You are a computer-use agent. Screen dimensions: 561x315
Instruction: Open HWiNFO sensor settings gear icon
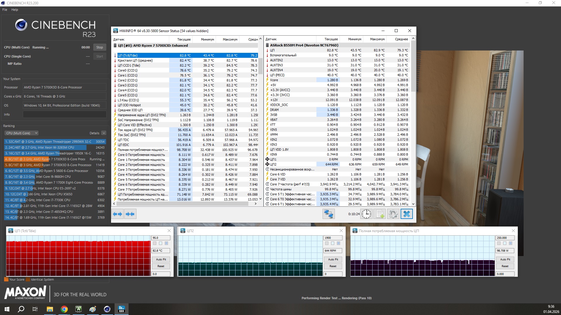coord(393,214)
